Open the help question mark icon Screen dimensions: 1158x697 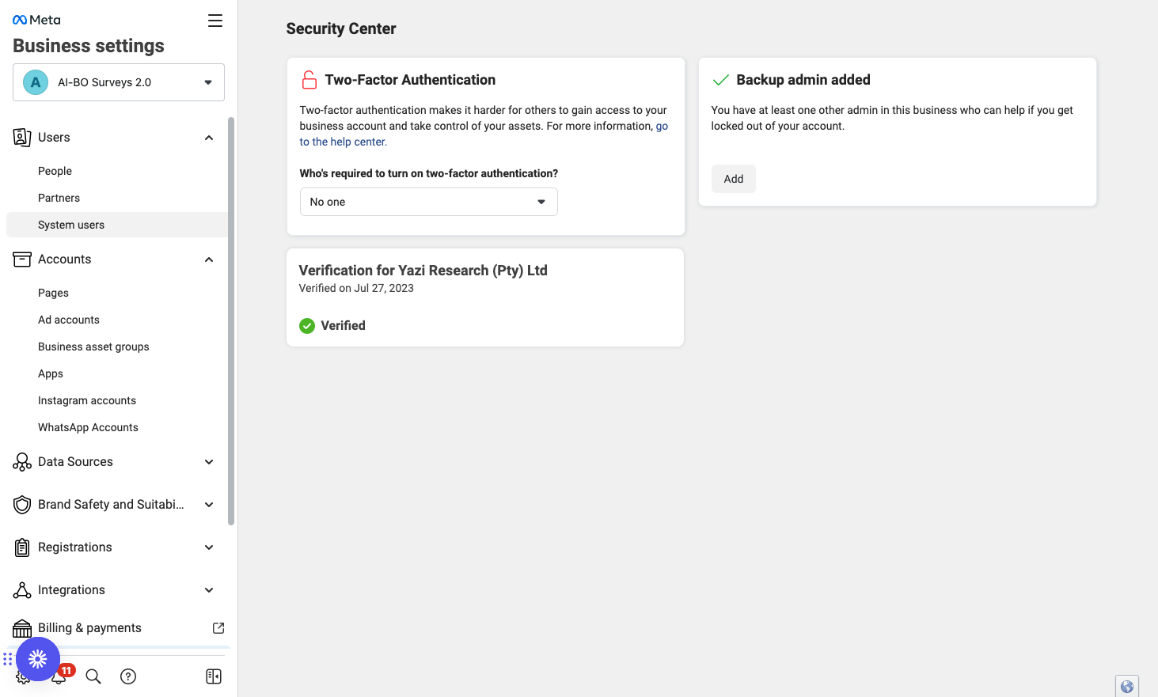click(x=128, y=676)
